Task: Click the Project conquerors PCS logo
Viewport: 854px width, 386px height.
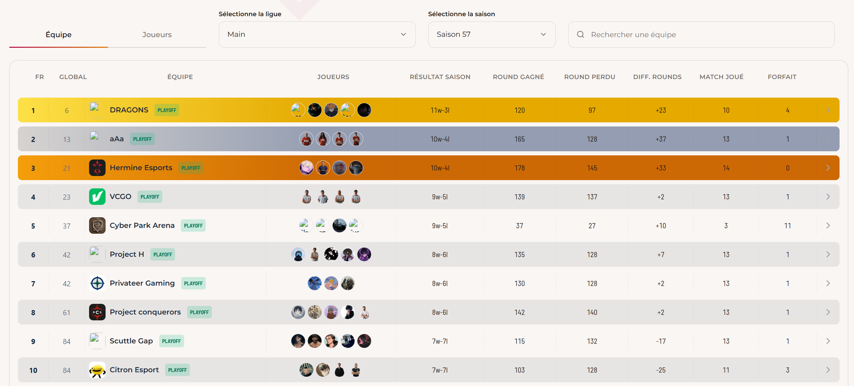Action: tap(97, 312)
